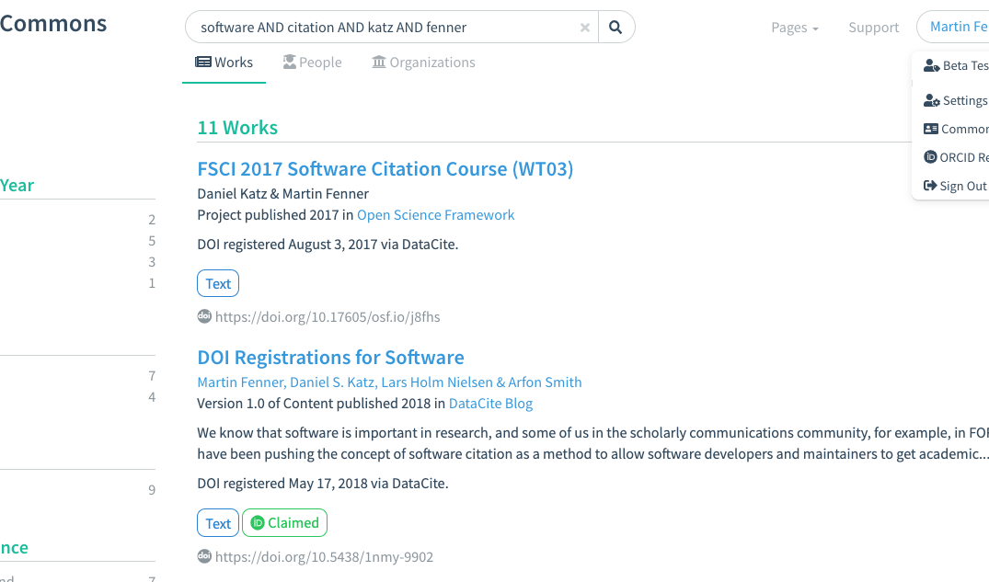
Task: Click the Sign Out arrow icon
Action: [930, 186]
